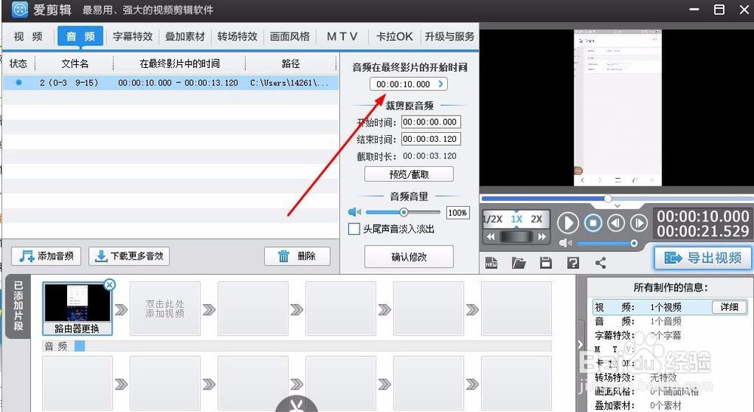Open the 叠加素材 tab
754x412 pixels.
pyautogui.click(x=185, y=36)
